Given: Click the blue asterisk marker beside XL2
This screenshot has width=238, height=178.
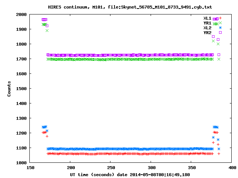Looking at the screenshot, I should 220,28.
